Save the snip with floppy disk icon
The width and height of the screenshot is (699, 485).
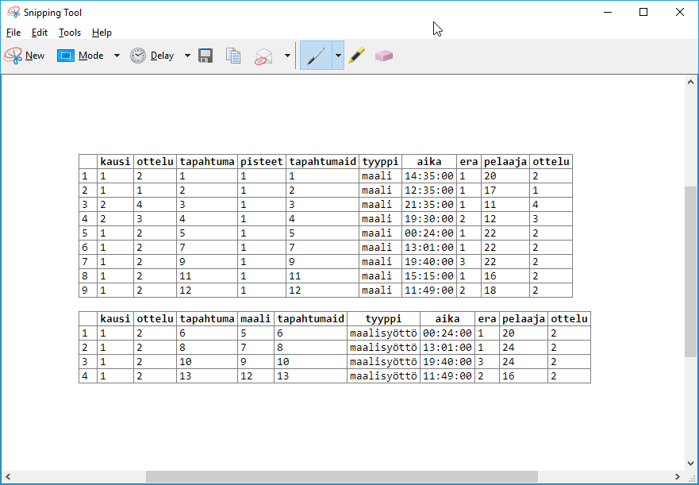(x=205, y=56)
